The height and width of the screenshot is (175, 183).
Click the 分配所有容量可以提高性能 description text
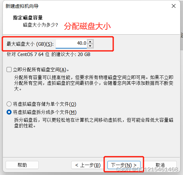coord(94,83)
